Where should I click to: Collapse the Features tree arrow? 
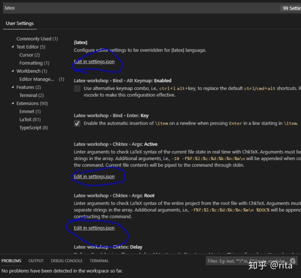(x=13, y=87)
